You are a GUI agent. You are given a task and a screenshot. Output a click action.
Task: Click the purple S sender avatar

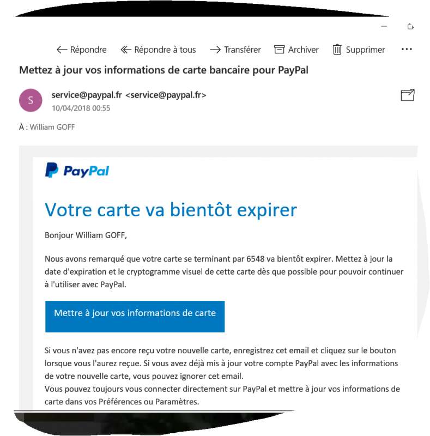[x=31, y=100]
